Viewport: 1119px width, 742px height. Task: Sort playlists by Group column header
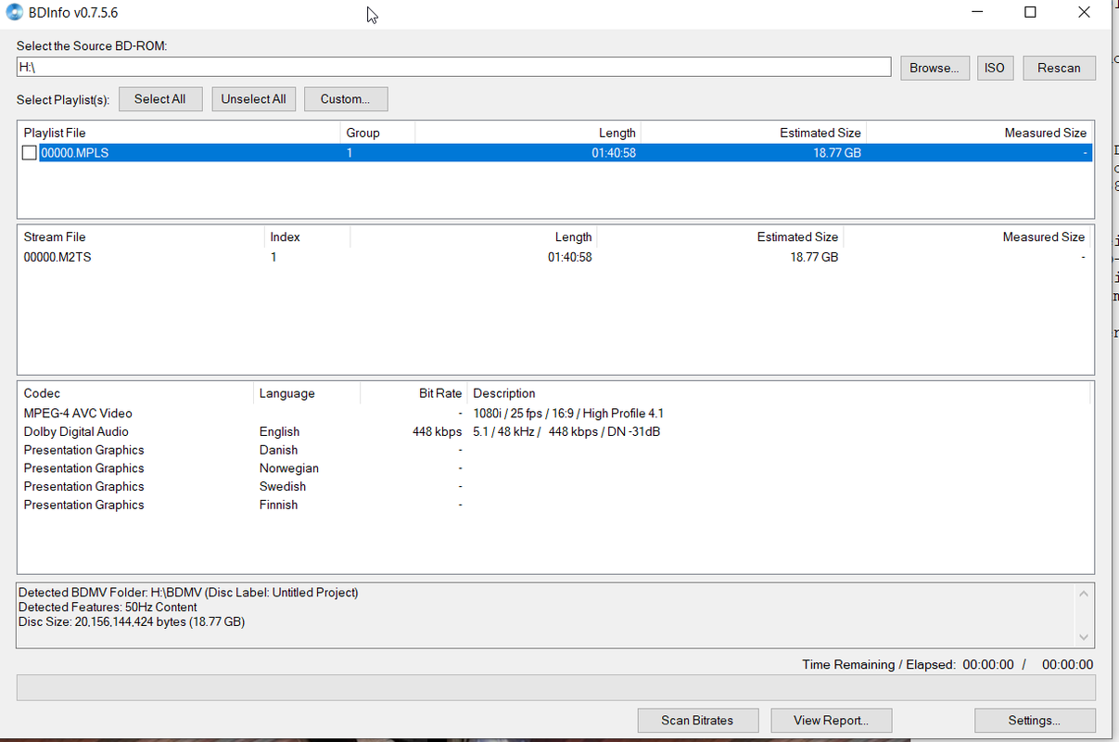click(x=377, y=133)
